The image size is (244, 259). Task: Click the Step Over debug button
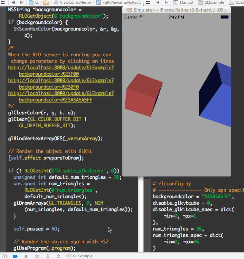pos(37,256)
